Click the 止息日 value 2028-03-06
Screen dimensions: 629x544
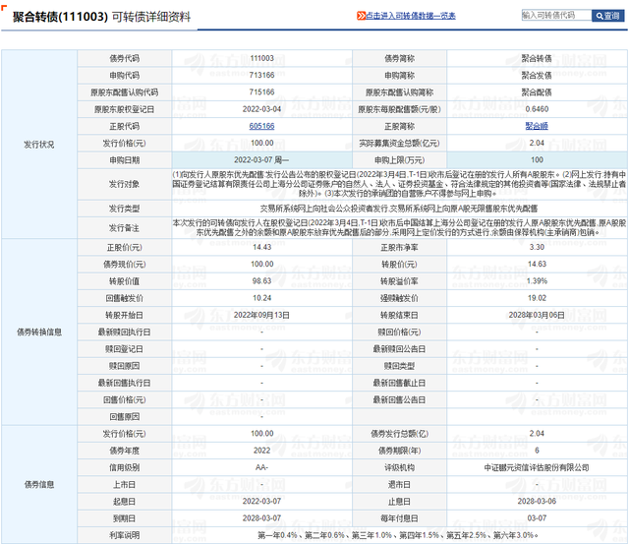(x=537, y=501)
